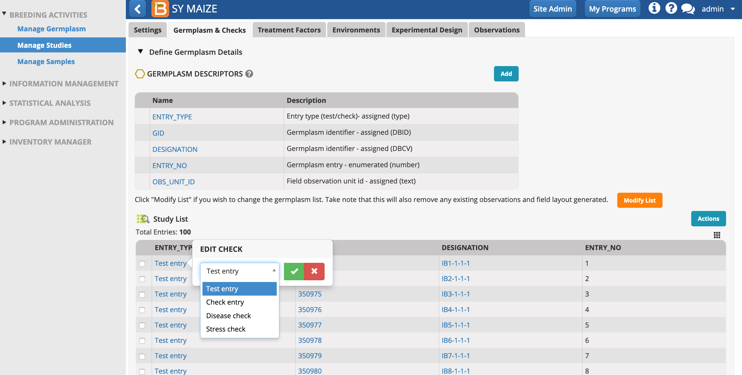Check the checkbox for entry IB4-1-1-1
The width and height of the screenshot is (742, 375).
[x=142, y=310]
